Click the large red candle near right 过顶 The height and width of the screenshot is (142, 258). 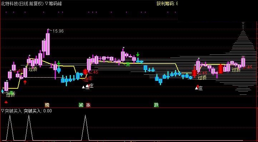pyautogui.click(x=220, y=69)
